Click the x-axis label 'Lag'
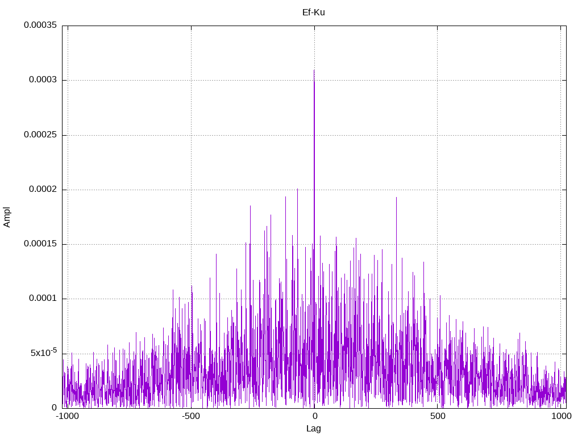 pos(314,429)
